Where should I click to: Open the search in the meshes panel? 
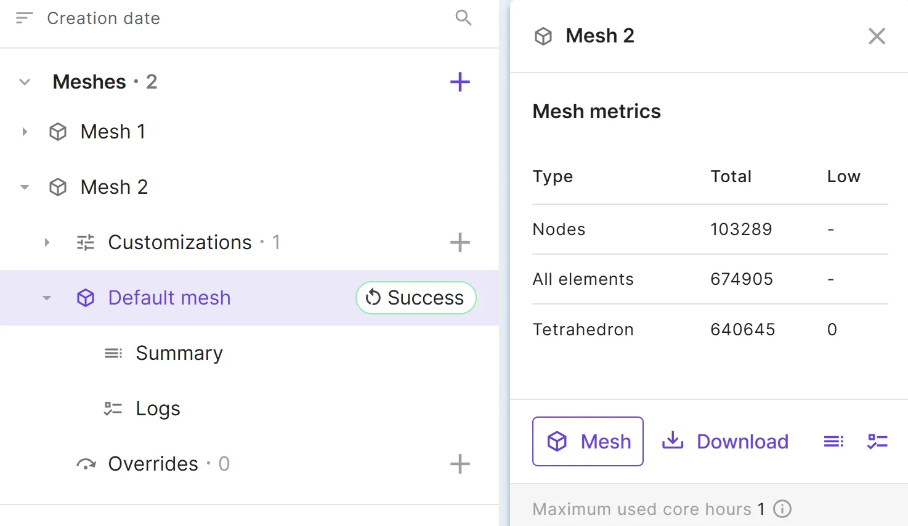(463, 18)
